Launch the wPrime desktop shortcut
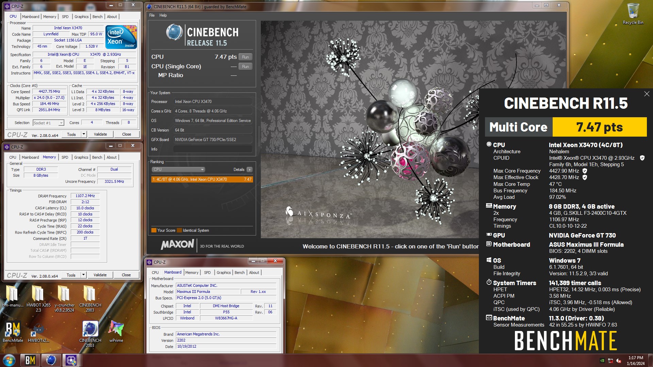This screenshot has height=367, width=653. click(116, 331)
